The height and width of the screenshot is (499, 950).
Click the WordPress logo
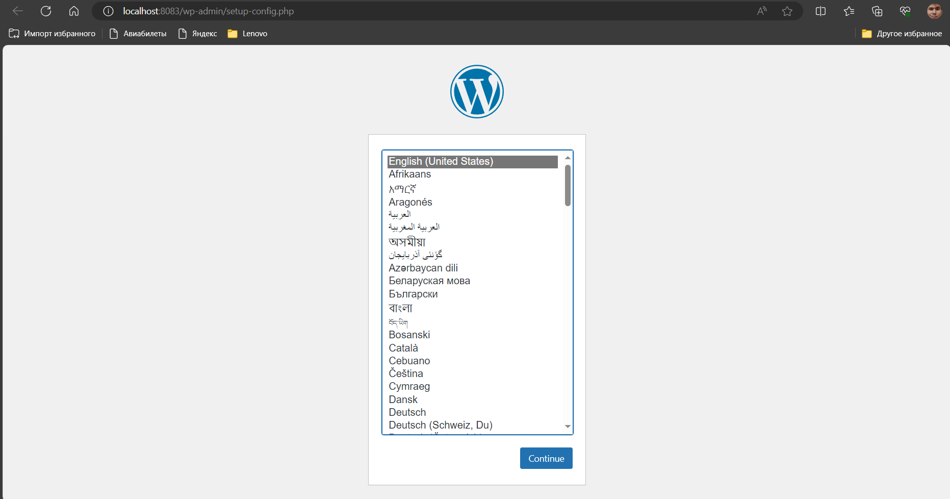pos(477,91)
